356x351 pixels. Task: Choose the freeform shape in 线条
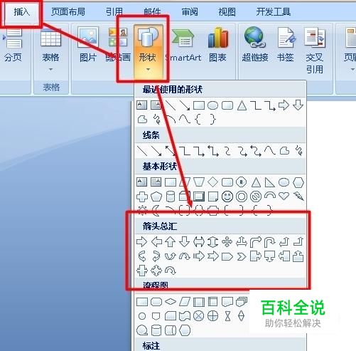click(x=284, y=151)
